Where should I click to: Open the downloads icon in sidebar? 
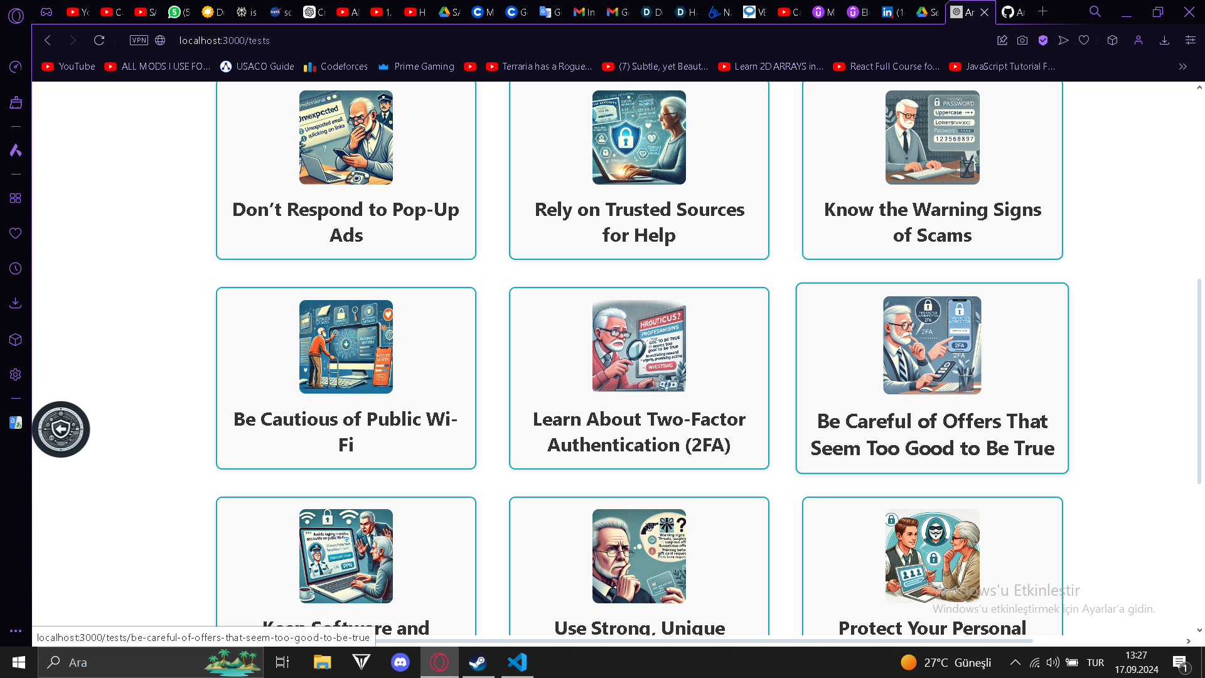point(16,303)
